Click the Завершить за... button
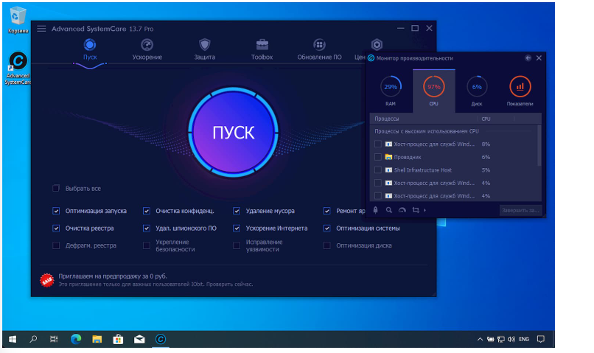The width and height of the screenshot is (594, 353). (x=520, y=210)
